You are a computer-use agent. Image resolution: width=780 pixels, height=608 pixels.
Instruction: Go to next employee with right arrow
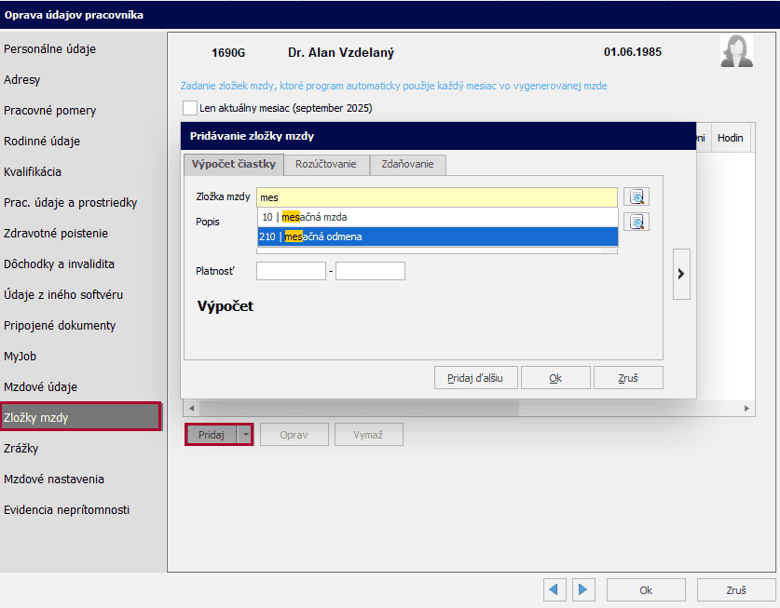583,589
